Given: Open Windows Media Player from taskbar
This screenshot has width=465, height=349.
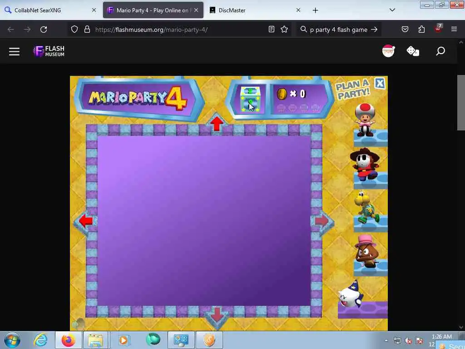Looking at the screenshot, I should point(124,340).
